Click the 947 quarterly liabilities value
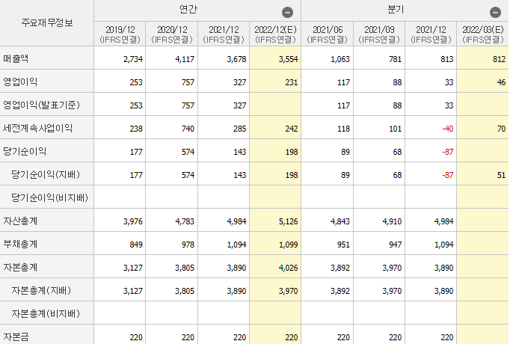This screenshot has height=344, width=513. (x=395, y=245)
